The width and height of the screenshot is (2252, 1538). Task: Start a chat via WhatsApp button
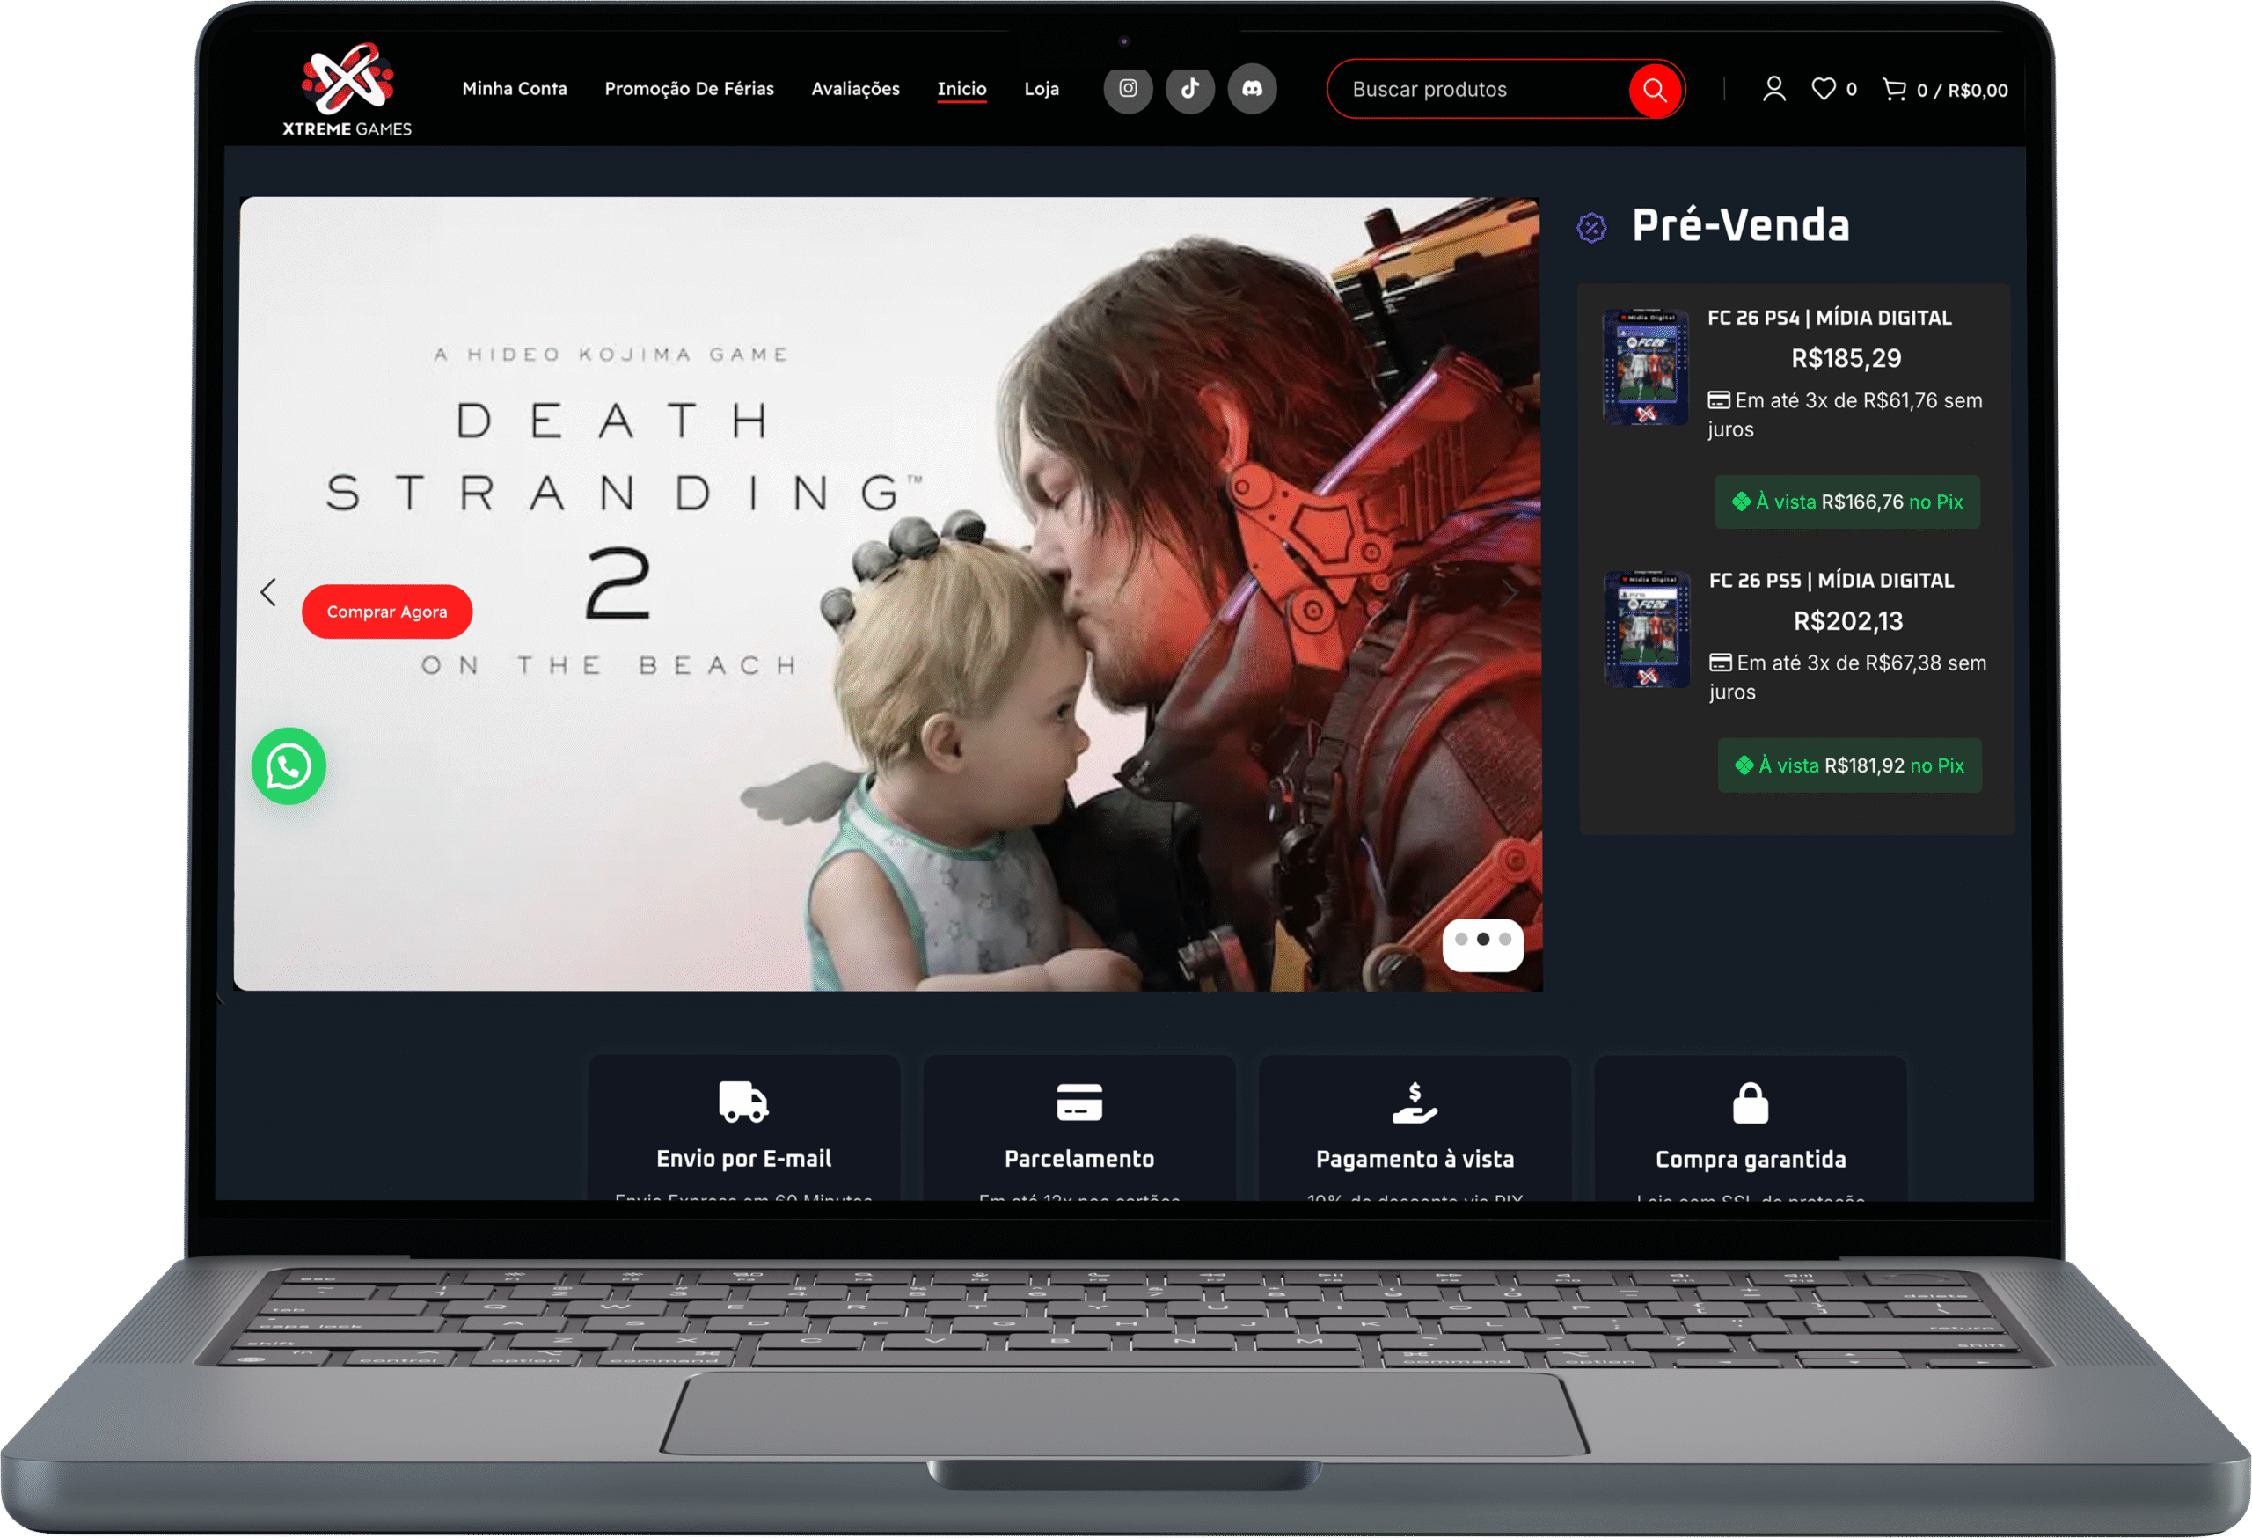tap(289, 765)
